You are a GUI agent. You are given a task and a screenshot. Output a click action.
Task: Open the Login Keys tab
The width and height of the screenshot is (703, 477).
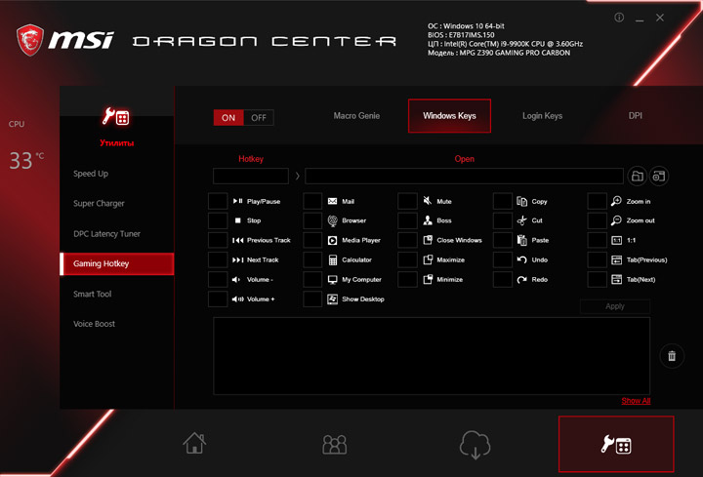(x=542, y=115)
